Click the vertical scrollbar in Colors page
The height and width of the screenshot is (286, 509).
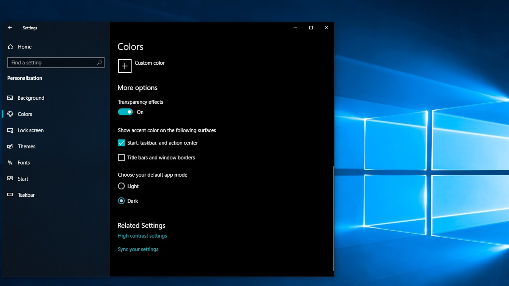pyautogui.click(x=333, y=218)
